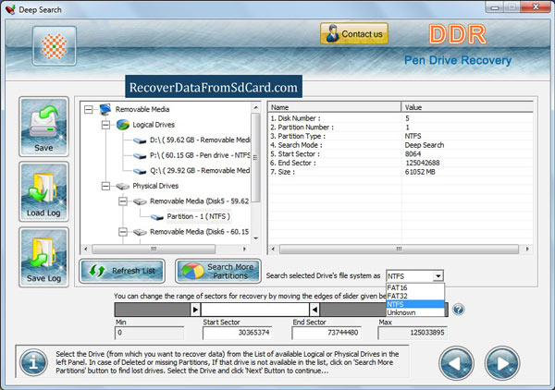
Task: Click the 'End Sector' 125042688 row
Action: [401, 163]
